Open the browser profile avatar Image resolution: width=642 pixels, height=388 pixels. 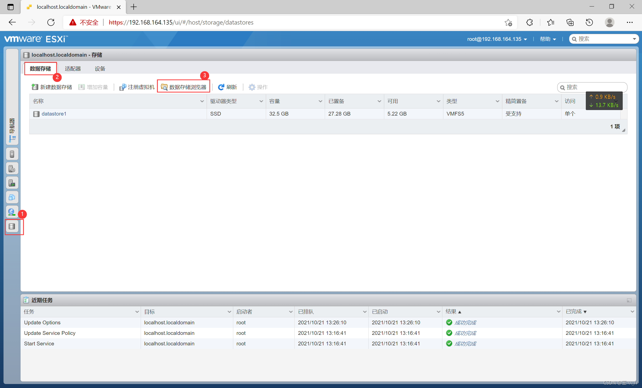click(x=609, y=22)
